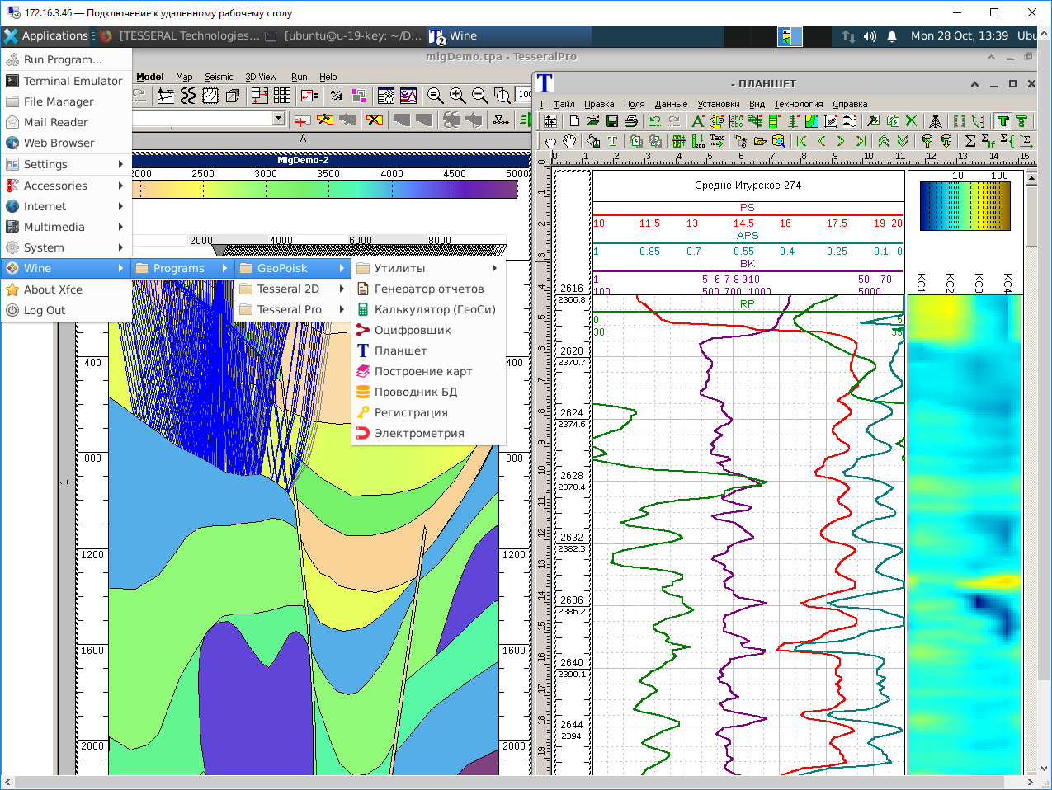The image size is (1052, 790).
Task: Click the wavy double-S icon in TesseralPro toolbar
Action: click(x=188, y=96)
